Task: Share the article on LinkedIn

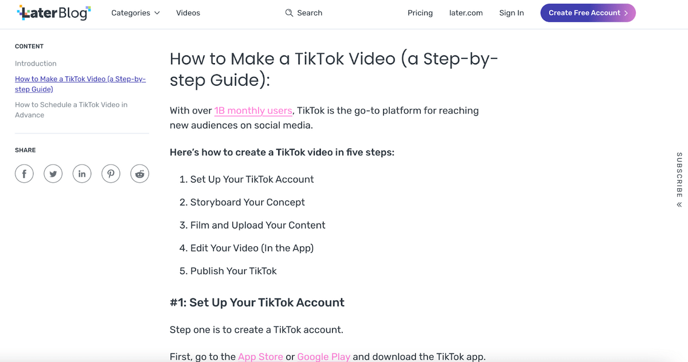Action: pos(82,173)
